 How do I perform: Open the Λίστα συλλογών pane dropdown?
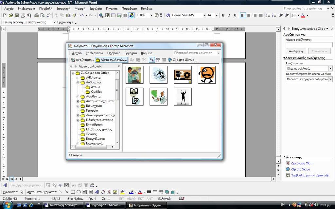(119, 66)
